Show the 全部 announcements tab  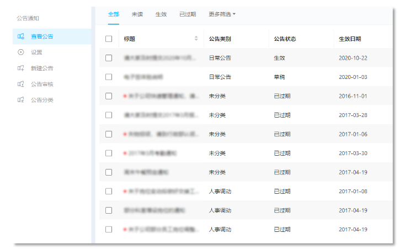[x=113, y=14]
